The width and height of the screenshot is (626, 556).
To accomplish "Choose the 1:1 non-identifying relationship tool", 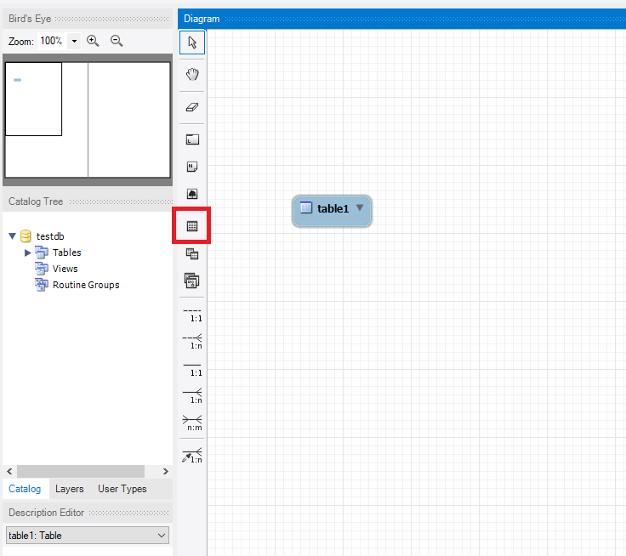I will coord(192,315).
